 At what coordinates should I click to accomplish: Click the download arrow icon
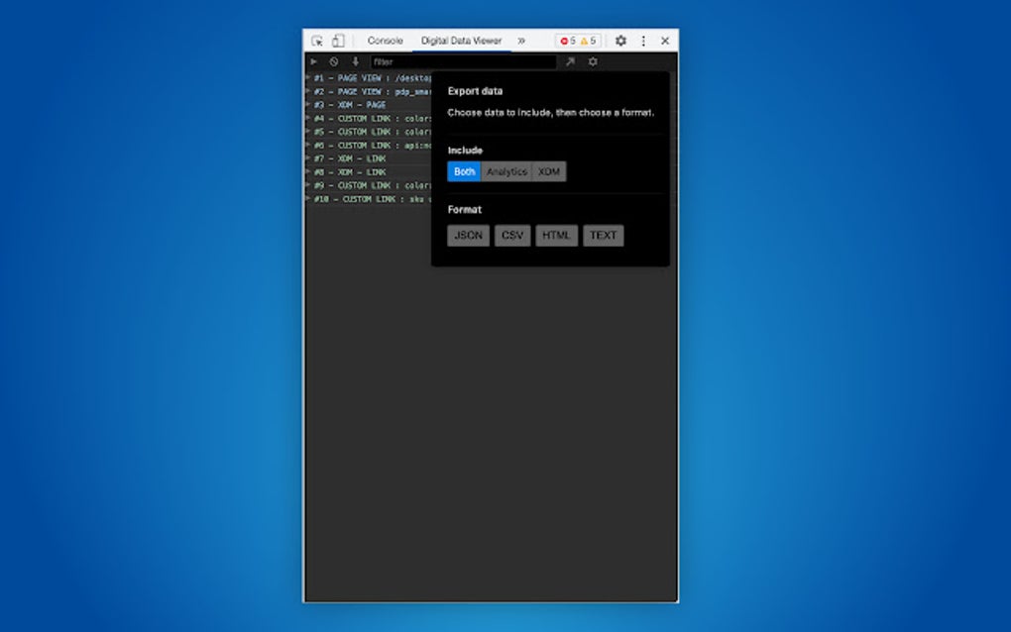click(x=354, y=61)
